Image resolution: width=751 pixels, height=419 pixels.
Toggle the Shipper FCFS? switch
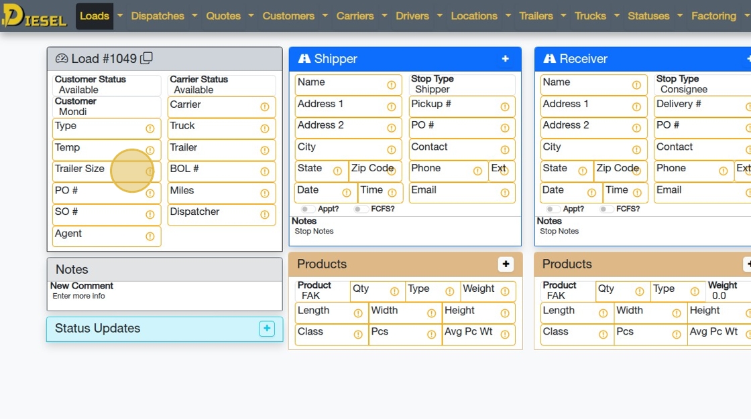[361, 209]
